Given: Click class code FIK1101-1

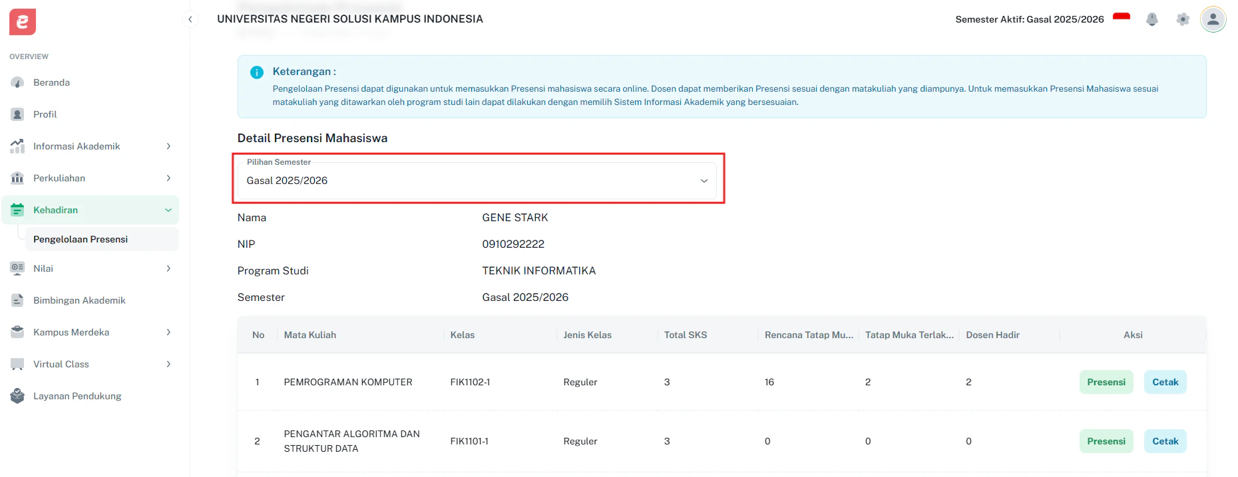Looking at the screenshot, I should (x=469, y=441).
